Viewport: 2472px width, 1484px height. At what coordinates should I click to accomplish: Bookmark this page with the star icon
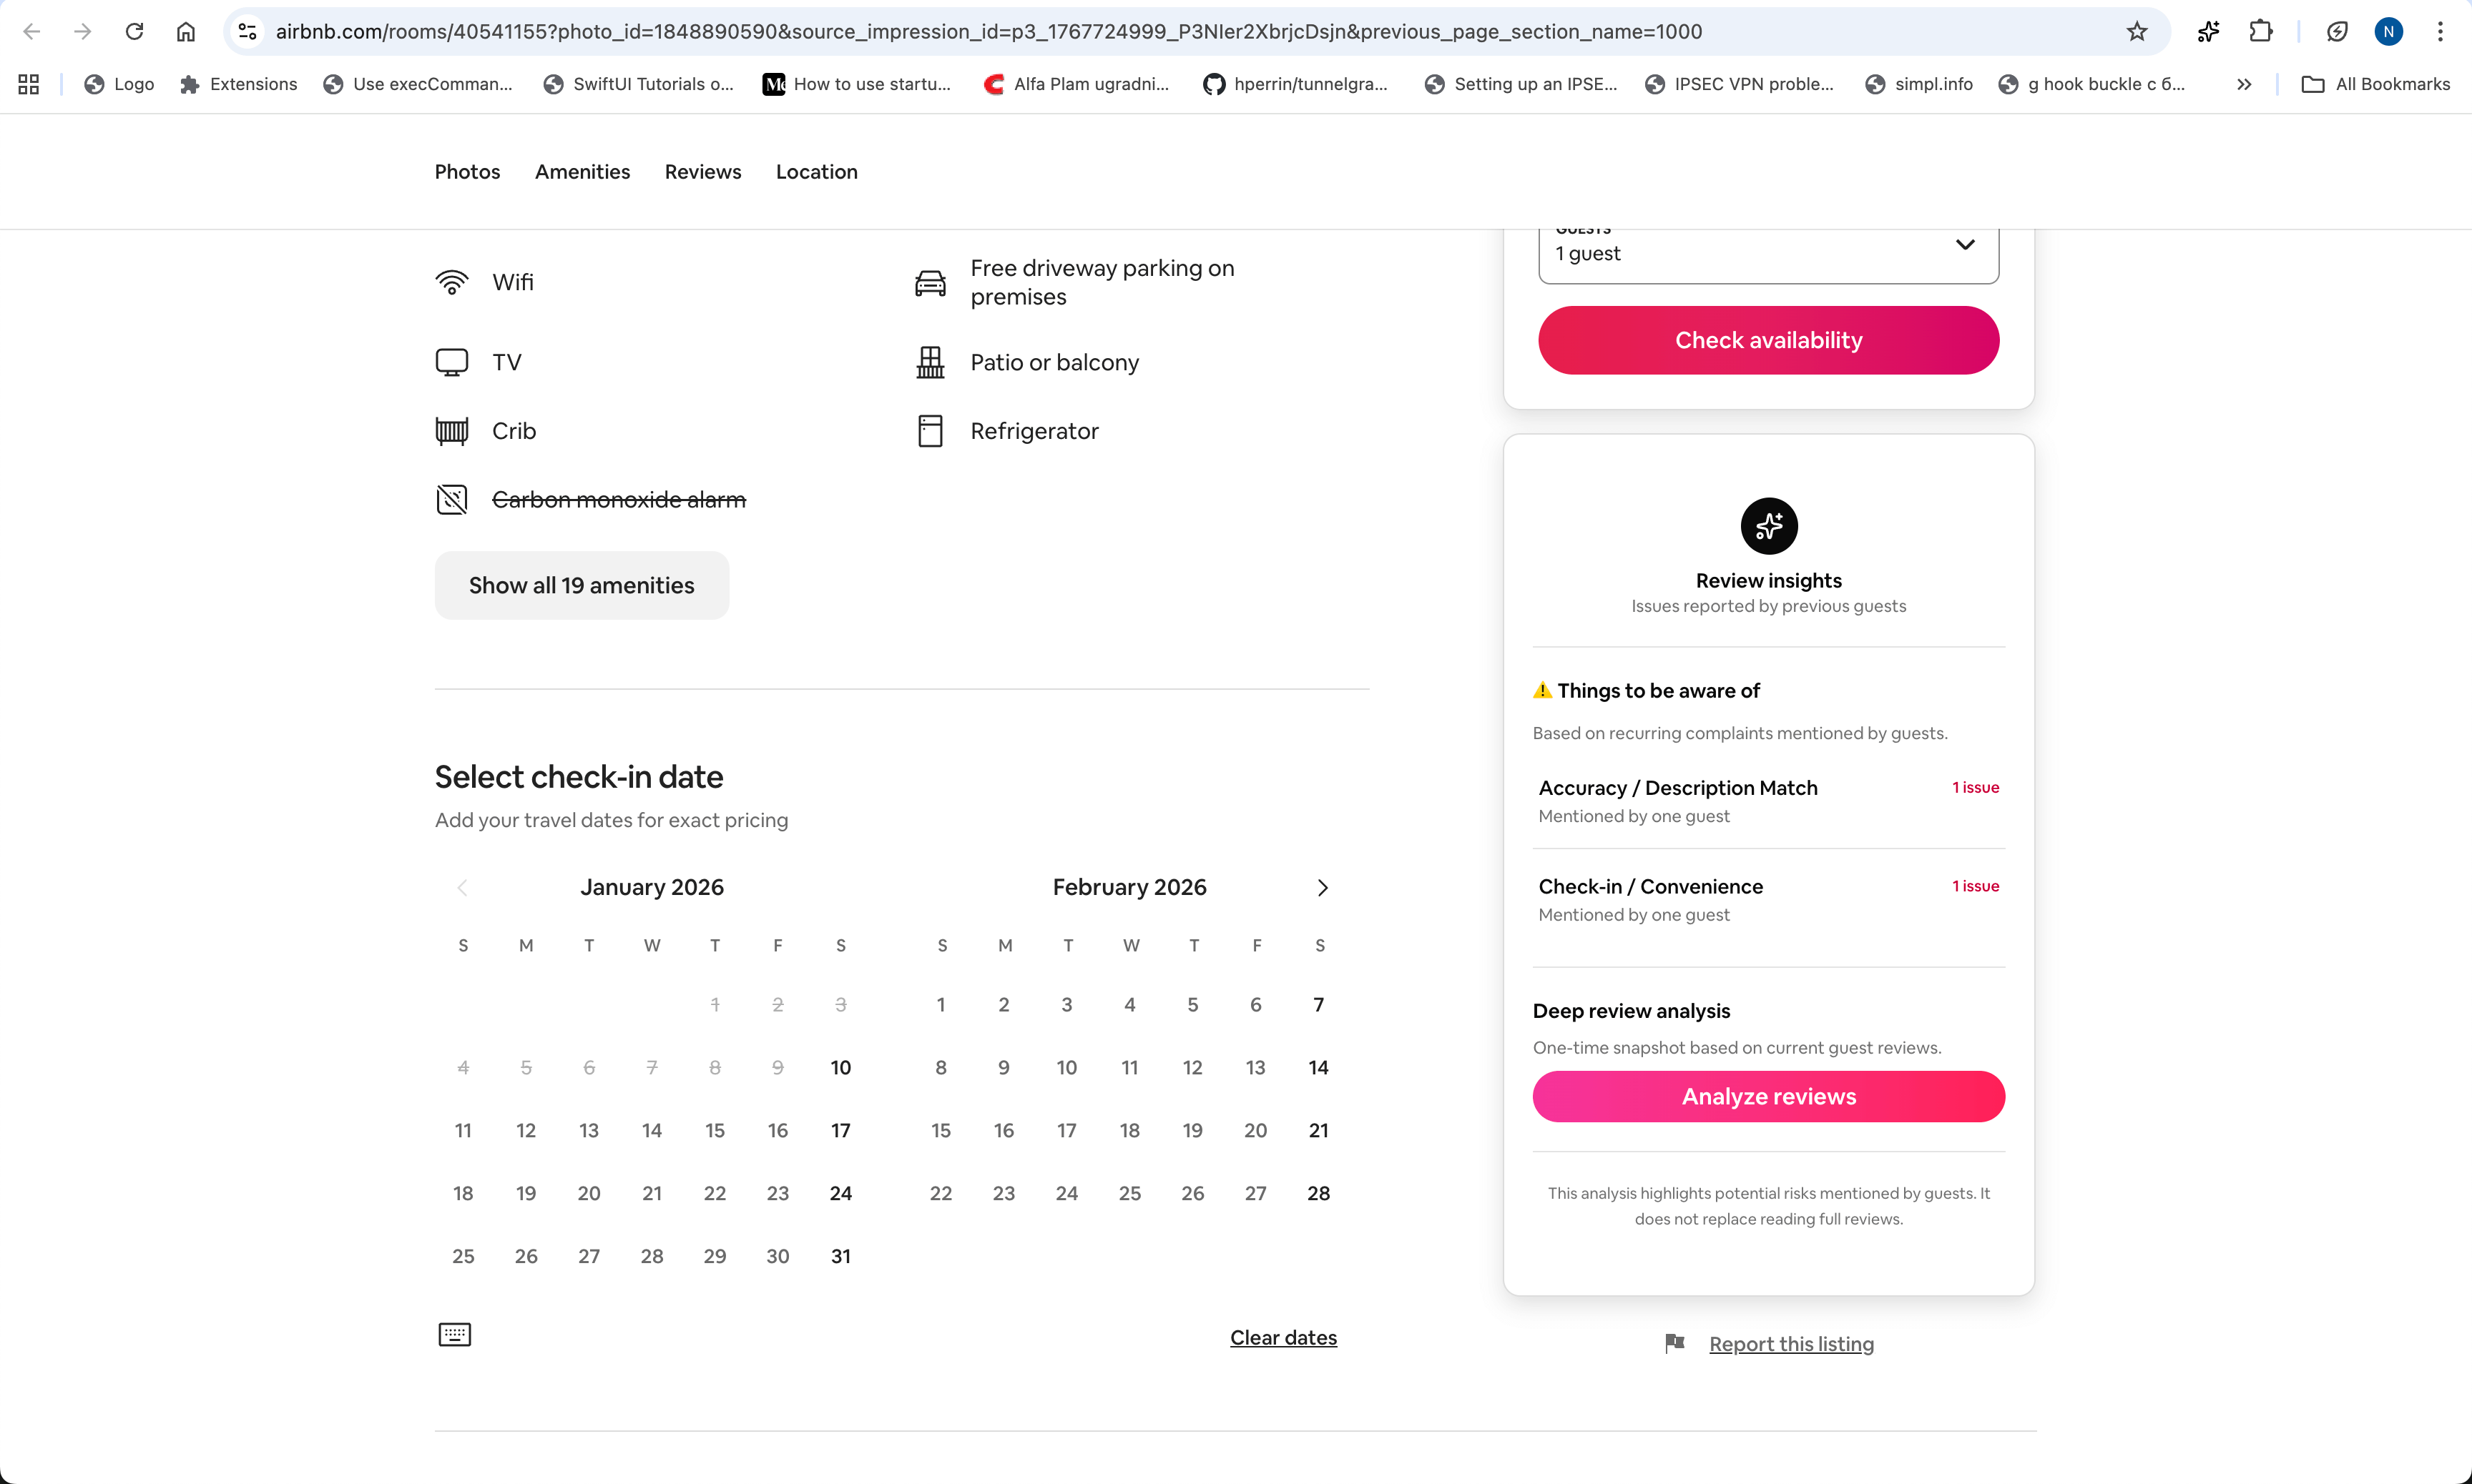[x=2137, y=32]
